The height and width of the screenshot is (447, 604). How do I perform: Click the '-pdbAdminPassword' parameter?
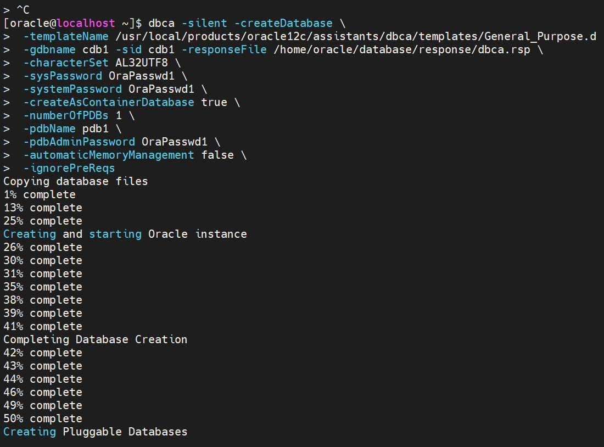pyautogui.click(x=79, y=142)
